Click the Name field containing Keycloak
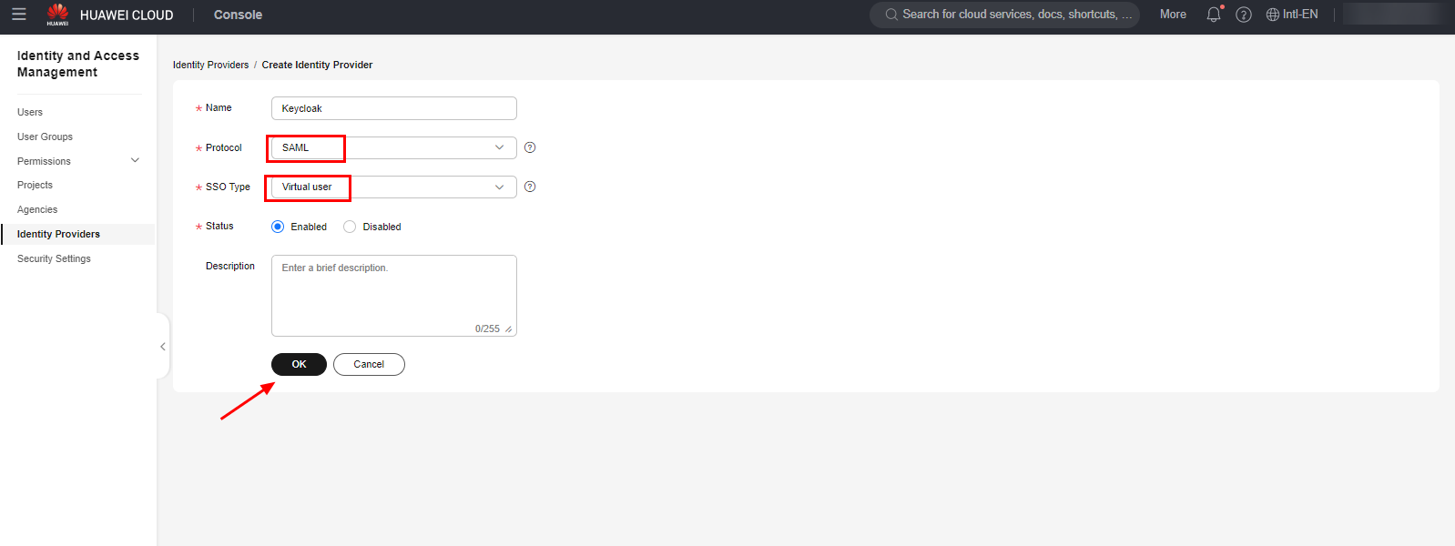Viewport: 1455px width, 546px height. point(393,108)
